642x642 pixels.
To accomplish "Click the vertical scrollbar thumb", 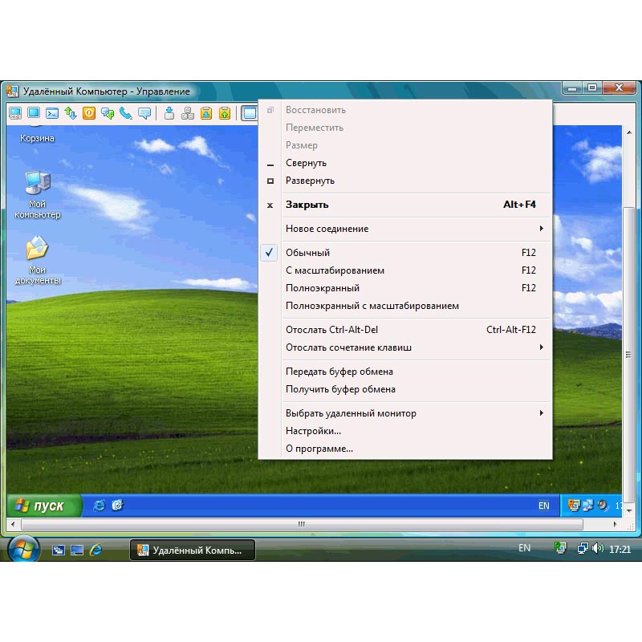I will 628,355.
